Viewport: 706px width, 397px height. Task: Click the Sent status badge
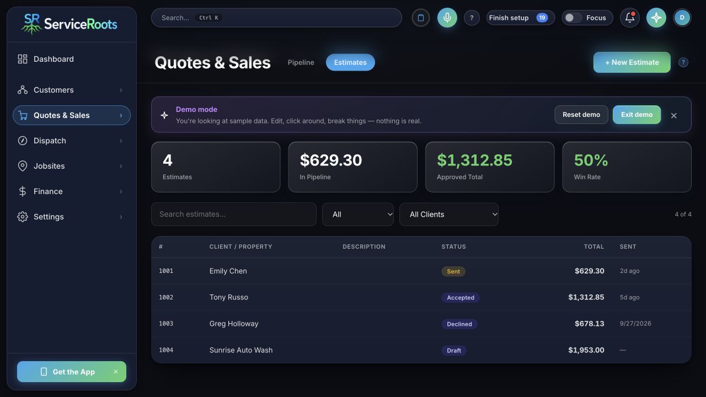pyautogui.click(x=453, y=271)
